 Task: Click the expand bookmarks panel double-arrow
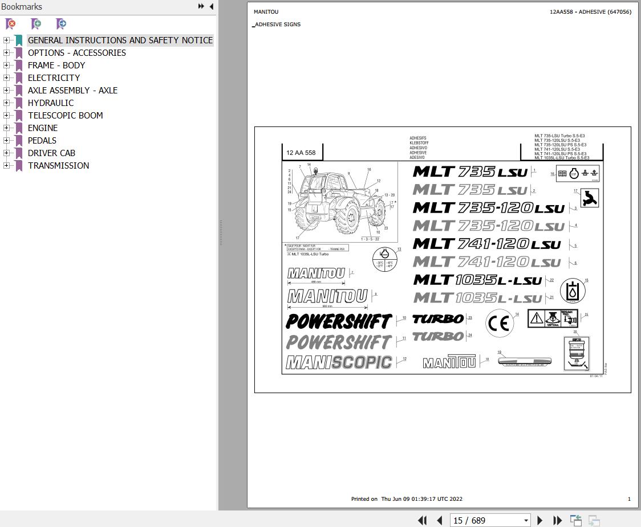coord(201,6)
